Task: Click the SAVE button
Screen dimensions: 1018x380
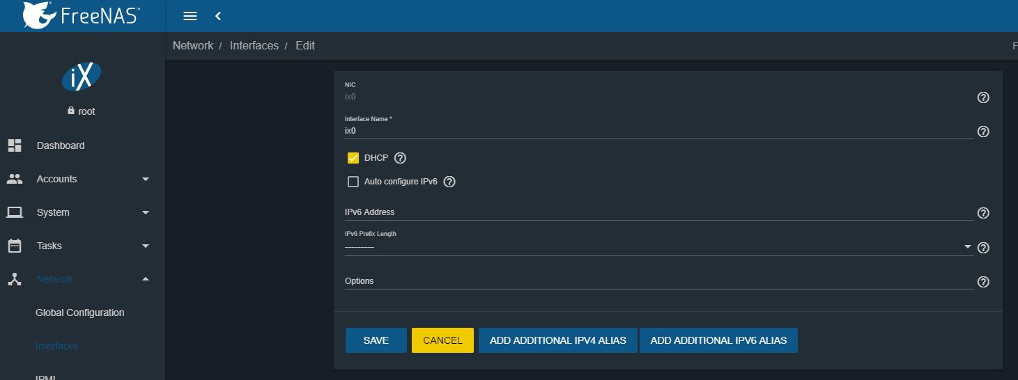Action: pos(376,340)
